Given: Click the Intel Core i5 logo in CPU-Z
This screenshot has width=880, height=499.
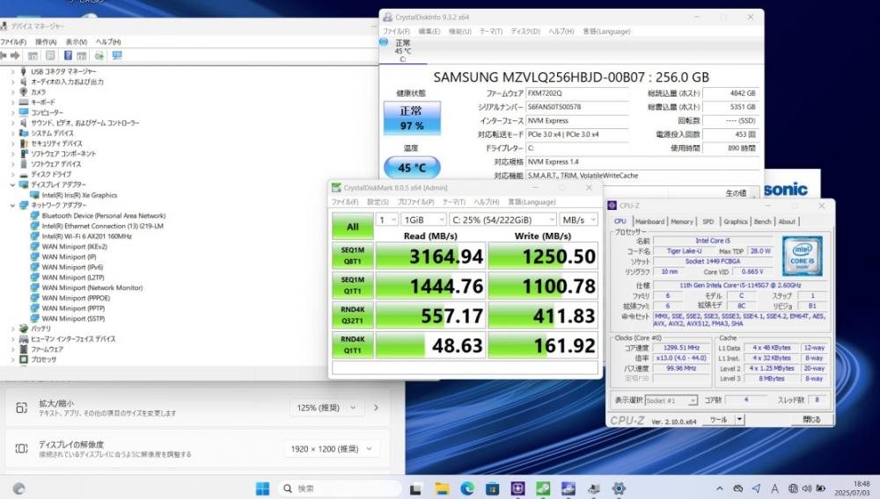Looking at the screenshot, I should click(x=802, y=256).
